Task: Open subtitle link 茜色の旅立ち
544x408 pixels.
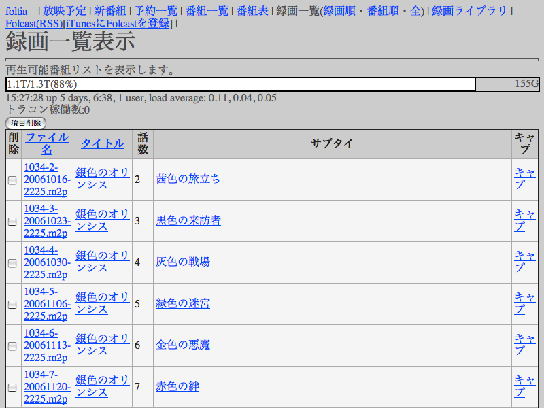Action: coord(188,180)
